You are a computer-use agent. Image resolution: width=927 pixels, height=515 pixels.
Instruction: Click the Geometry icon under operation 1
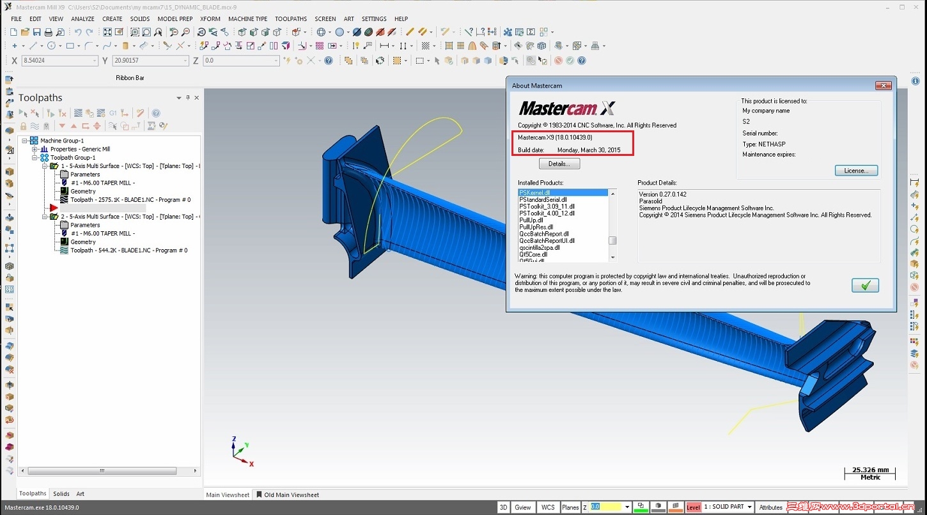64,191
